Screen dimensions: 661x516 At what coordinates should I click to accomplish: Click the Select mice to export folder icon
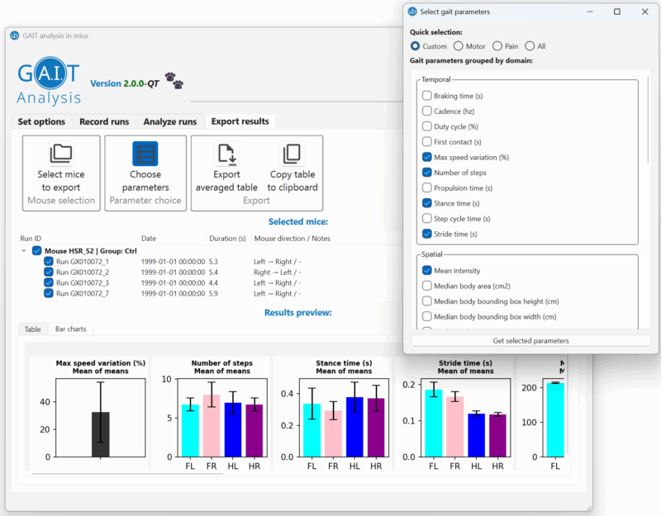(x=61, y=154)
